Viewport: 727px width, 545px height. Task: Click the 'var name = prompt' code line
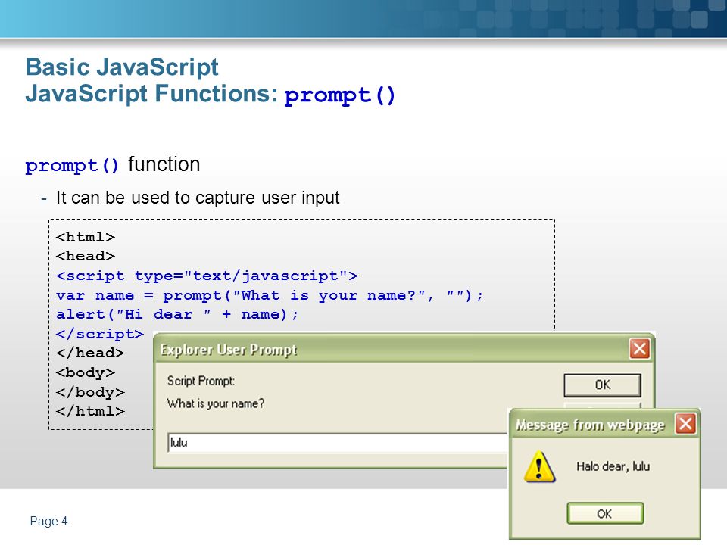270,295
